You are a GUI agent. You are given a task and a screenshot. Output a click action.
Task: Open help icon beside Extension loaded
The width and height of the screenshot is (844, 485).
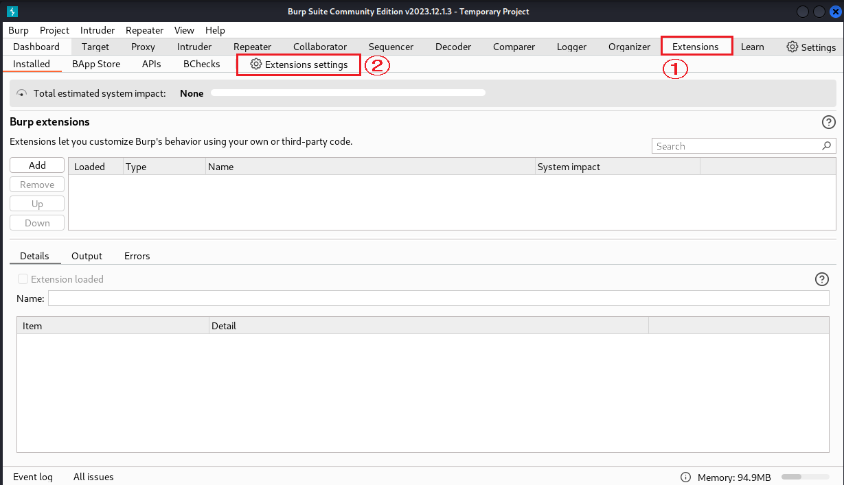tap(822, 279)
